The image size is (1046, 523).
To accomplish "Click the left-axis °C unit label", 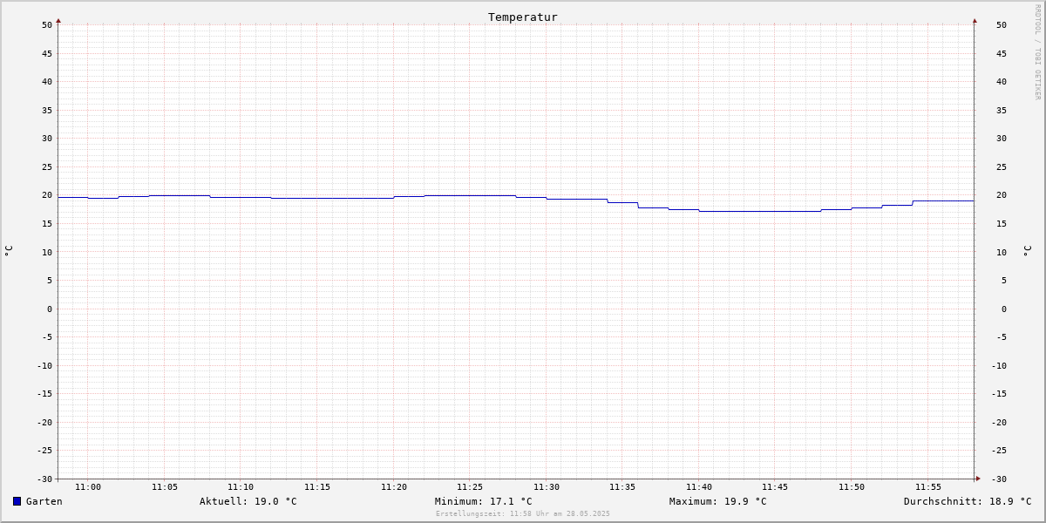I will coord(9,251).
